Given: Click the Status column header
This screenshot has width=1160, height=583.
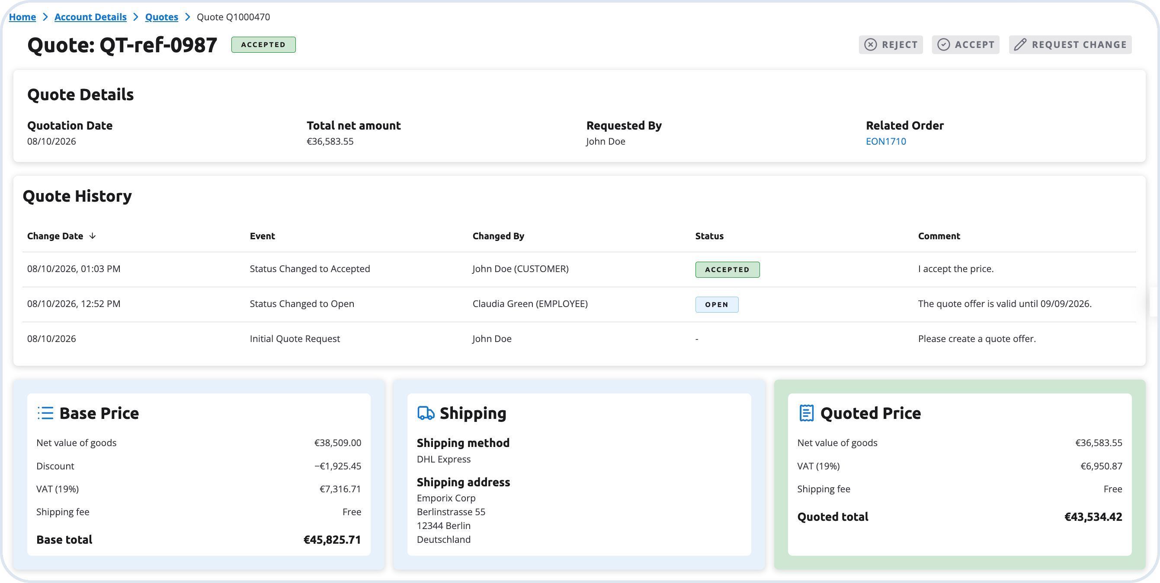Looking at the screenshot, I should click(709, 236).
